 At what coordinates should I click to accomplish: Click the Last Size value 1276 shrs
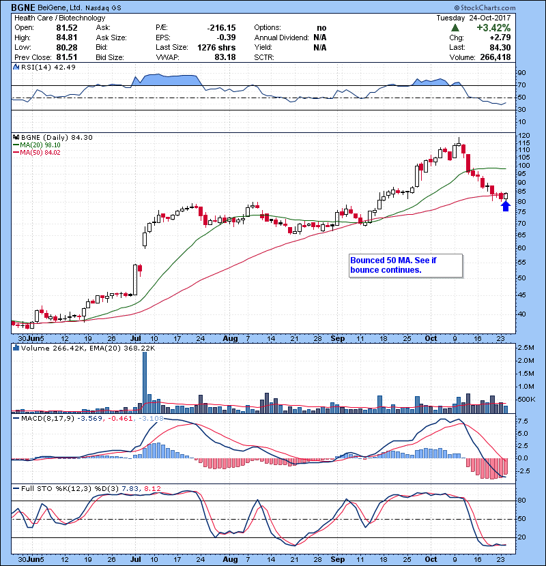coord(216,48)
